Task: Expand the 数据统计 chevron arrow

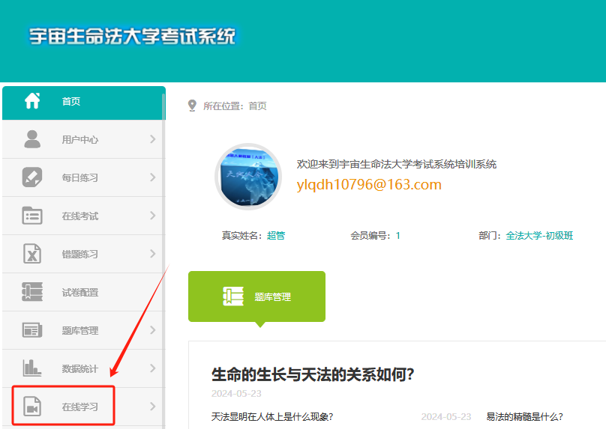Action: click(153, 368)
